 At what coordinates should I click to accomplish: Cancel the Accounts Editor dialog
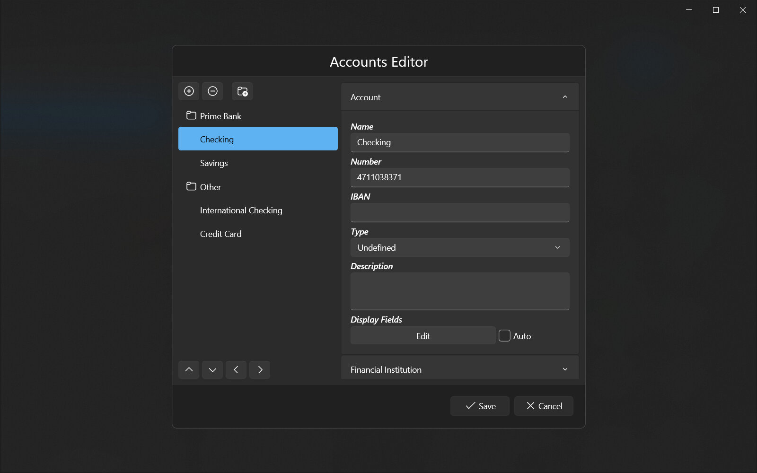point(544,406)
